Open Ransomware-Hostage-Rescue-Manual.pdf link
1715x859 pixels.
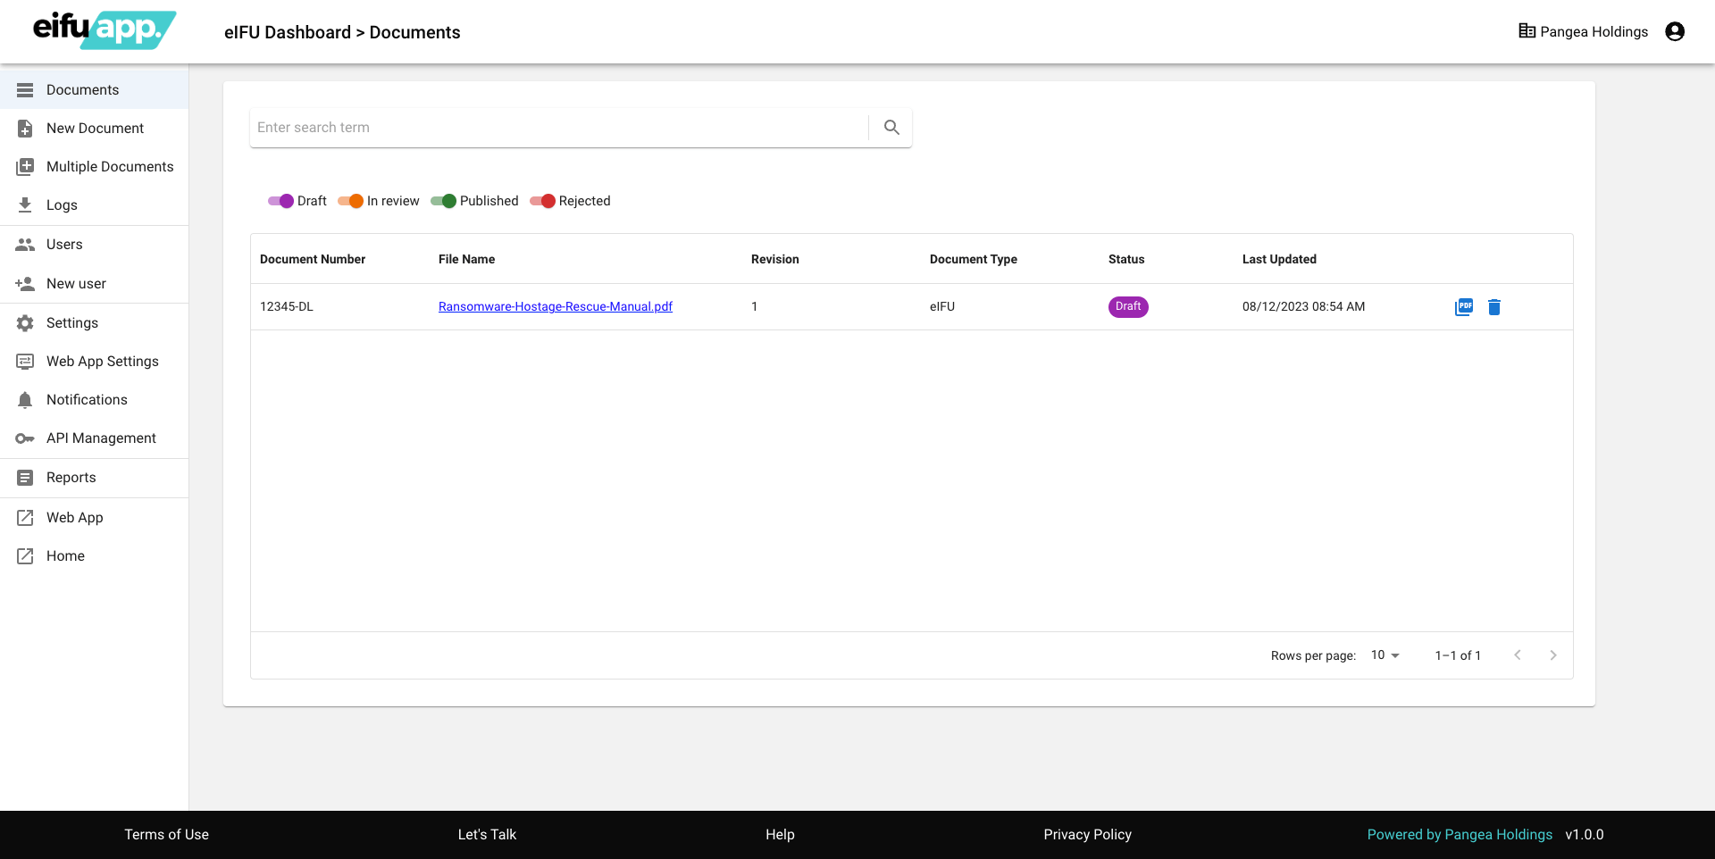tap(555, 306)
